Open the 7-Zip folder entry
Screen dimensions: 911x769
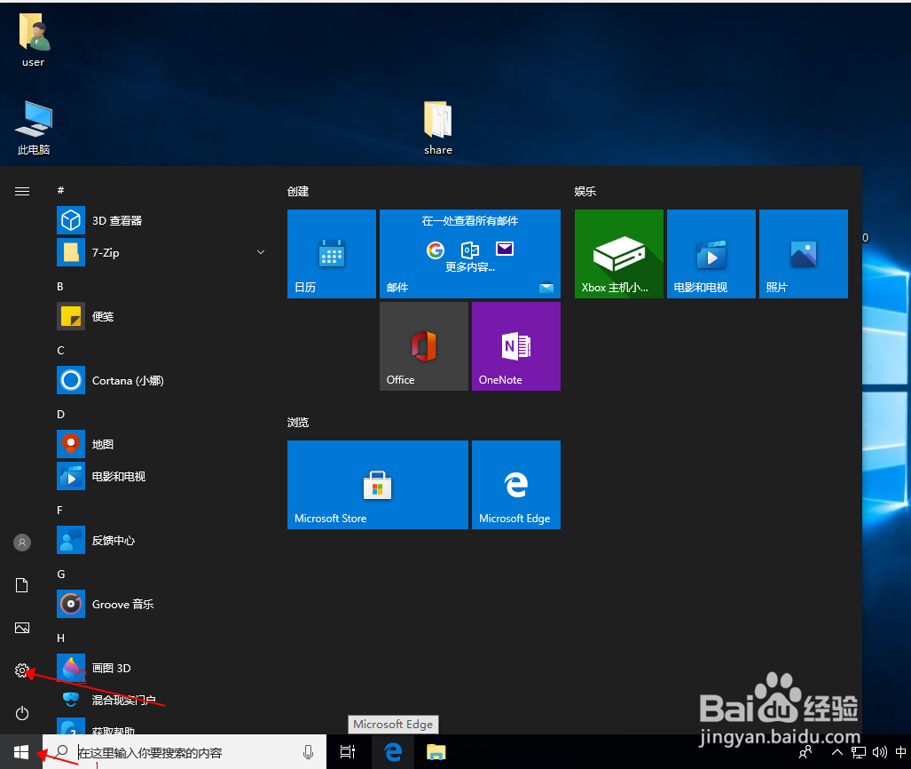(x=161, y=252)
